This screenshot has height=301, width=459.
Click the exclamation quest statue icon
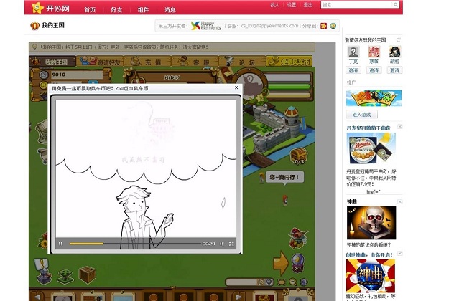(x=42, y=271)
